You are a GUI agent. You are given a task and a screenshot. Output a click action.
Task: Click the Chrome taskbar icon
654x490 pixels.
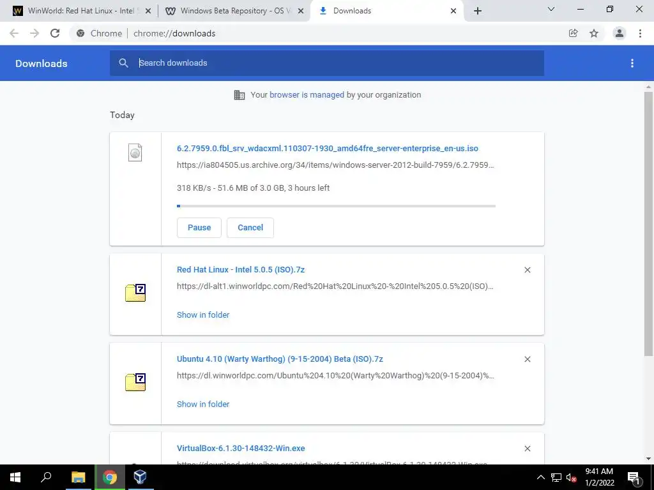coord(110,477)
